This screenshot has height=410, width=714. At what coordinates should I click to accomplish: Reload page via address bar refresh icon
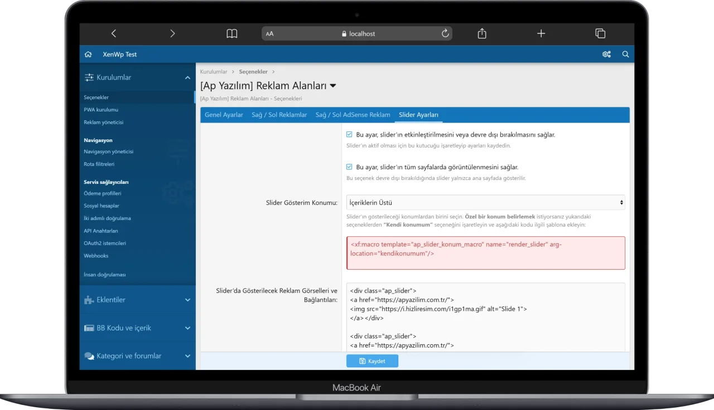(x=445, y=33)
